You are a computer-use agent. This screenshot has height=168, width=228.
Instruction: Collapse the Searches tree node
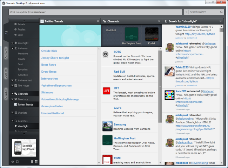point(12,121)
